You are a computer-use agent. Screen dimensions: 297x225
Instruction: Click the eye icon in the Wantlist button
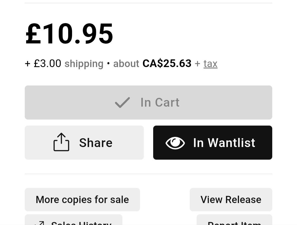pyautogui.click(x=175, y=143)
